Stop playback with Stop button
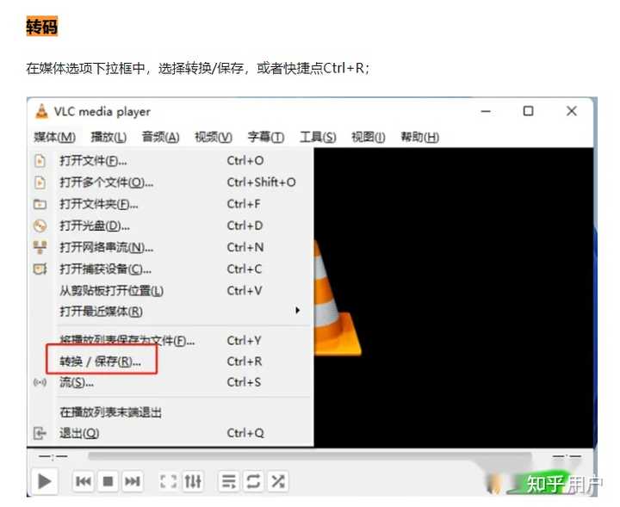This screenshot has width=620, height=507. pyautogui.click(x=108, y=481)
